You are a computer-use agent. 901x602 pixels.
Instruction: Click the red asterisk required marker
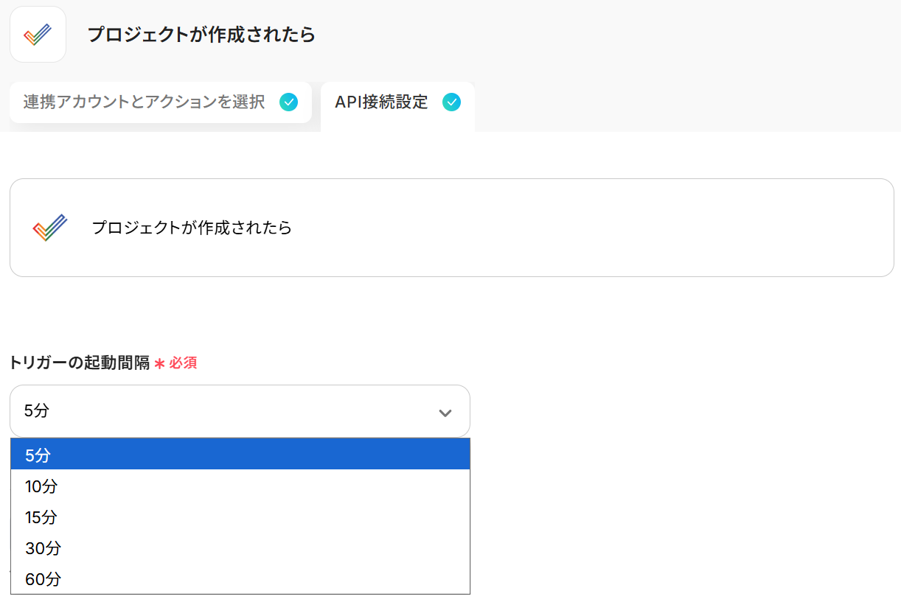click(159, 363)
